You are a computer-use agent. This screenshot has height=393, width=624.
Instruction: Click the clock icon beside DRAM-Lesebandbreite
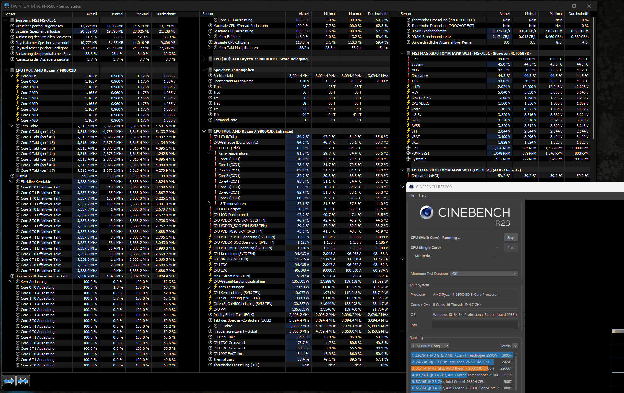point(408,31)
